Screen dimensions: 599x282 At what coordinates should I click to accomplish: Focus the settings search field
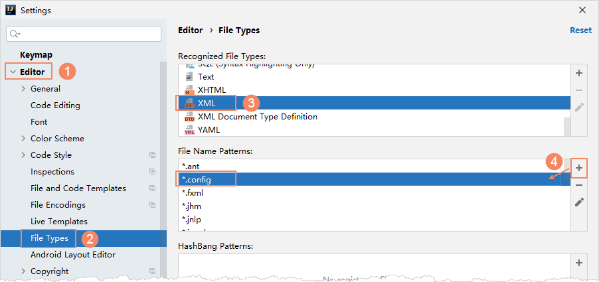[86, 34]
